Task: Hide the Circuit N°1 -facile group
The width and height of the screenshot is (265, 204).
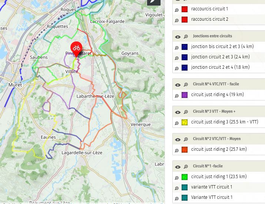Action: (x=178, y=167)
